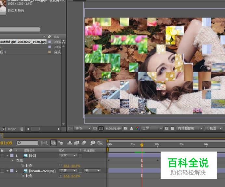The height and width of the screenshot is (187, 225).
Task: Open track matte 无 dropdown for layer 2
Action: coord(92,171)
